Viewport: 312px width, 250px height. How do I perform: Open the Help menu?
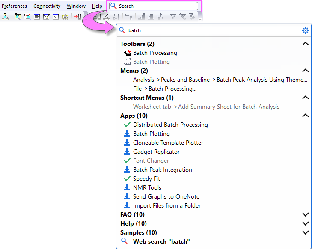coord(97,6)
